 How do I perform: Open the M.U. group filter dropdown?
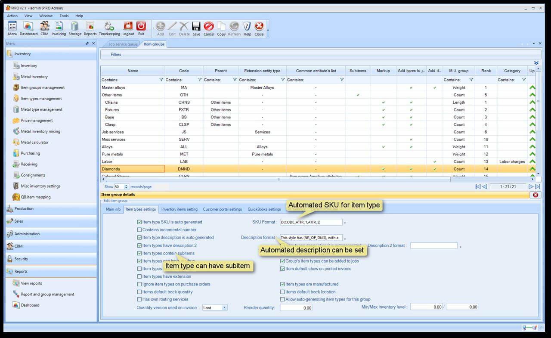pyautogui.click(x=471, y=80)
